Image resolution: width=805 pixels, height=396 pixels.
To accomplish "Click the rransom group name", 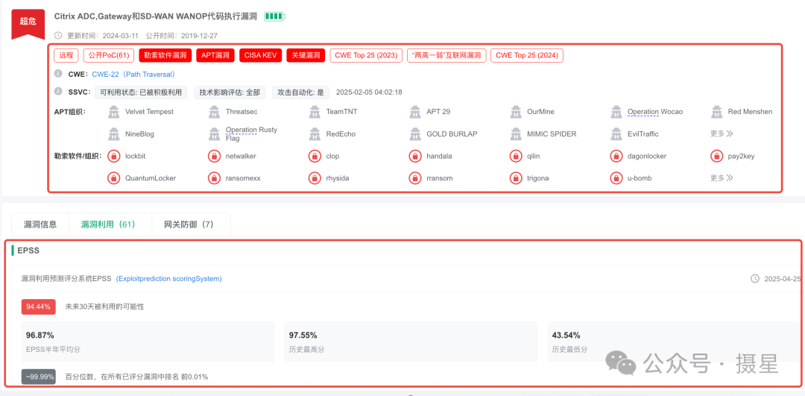I will [x=440, y=178].
